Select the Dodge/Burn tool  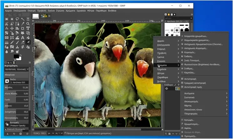pyautogui.click(x=17, y=52)
